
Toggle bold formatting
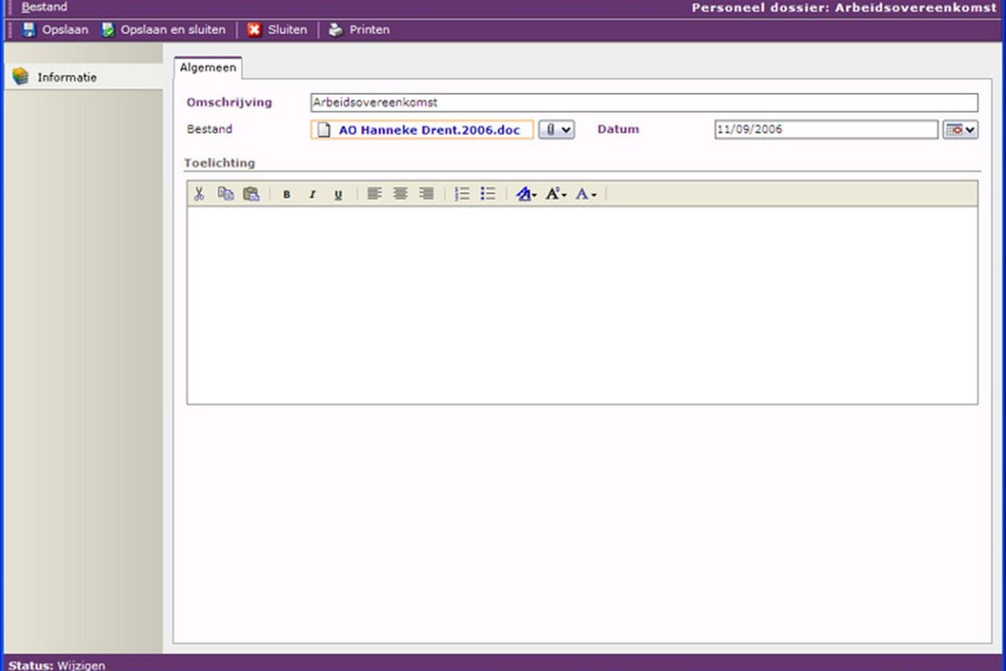pos(287,195)
